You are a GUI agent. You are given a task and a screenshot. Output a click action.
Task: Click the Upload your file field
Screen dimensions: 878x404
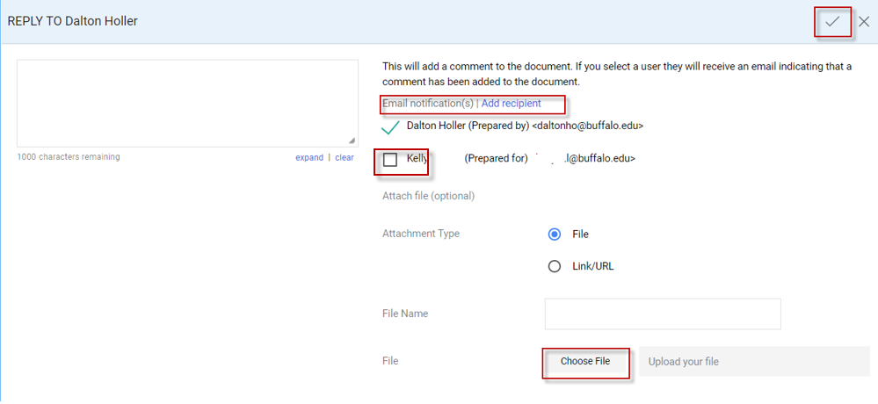click(x=754, y=362)
